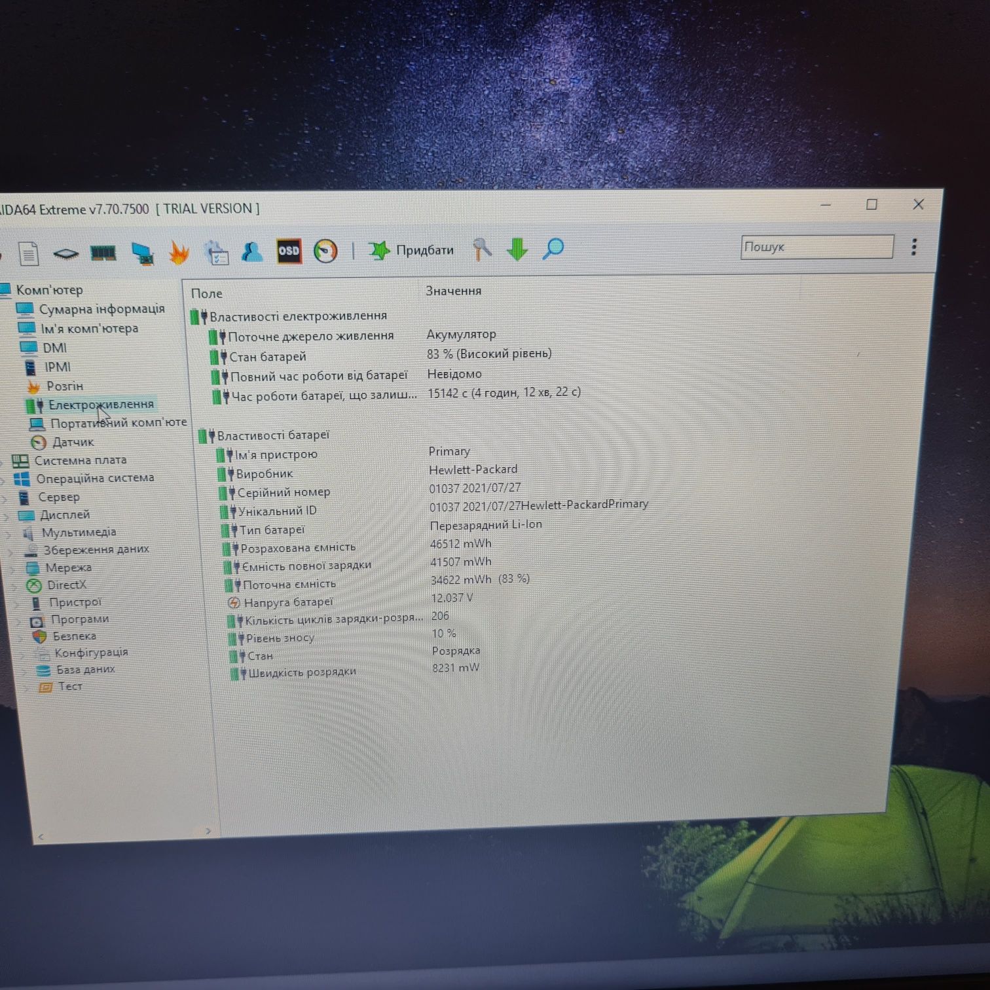This screenshot has width=990, height=990.
Task: Select the Мультимедіа tree node
Action: pyautogui.click(x=69, y=532)
